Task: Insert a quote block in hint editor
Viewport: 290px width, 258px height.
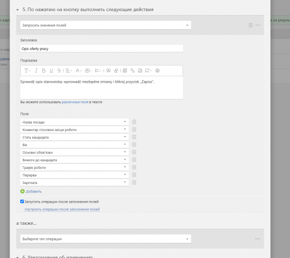Action: pos(109,71)
